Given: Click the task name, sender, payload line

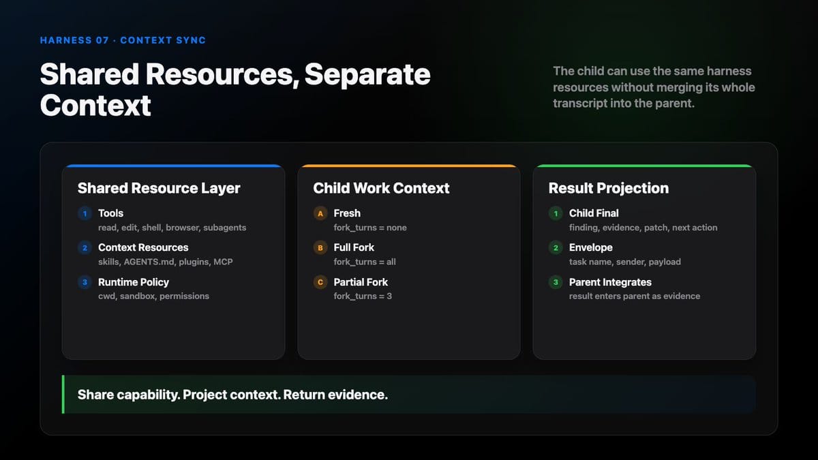Looking at the screenshot, I should (625, 262).
